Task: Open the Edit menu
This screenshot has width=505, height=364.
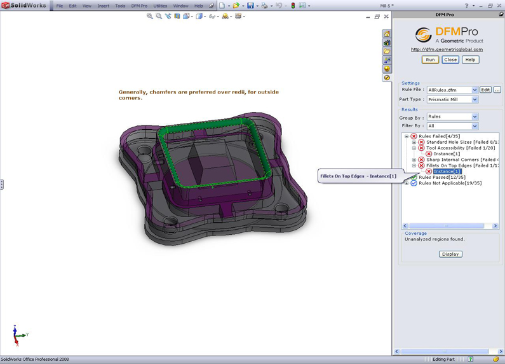Action: [x=73, y=6]
